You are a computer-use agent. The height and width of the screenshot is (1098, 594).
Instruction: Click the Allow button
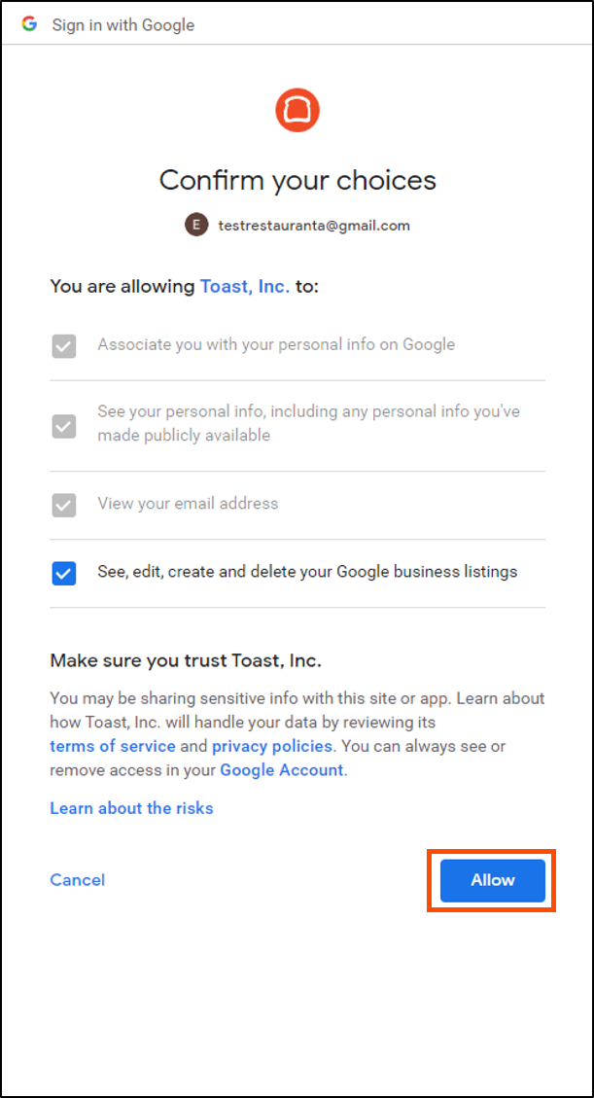click(x=493, y=880)
